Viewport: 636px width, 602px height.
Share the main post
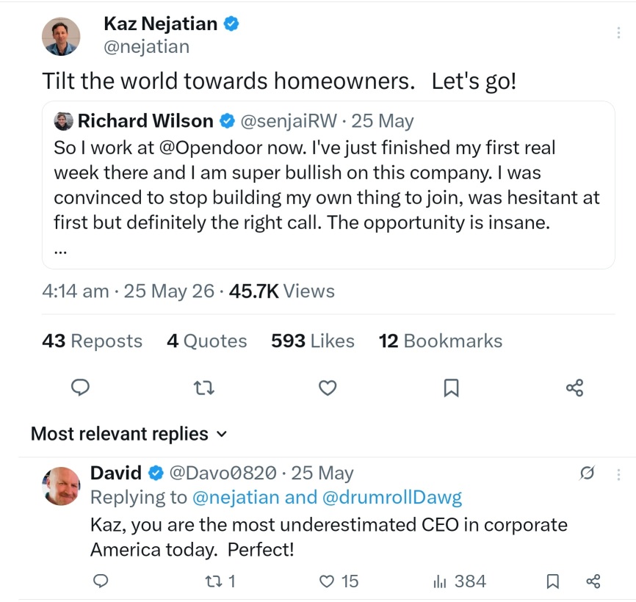tap(575, 388)
